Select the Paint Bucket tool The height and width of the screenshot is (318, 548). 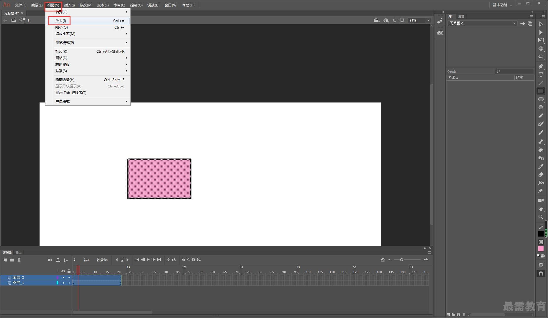[541, 150]
